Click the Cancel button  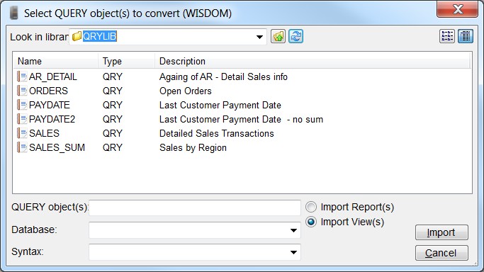[x=441, y=253]
